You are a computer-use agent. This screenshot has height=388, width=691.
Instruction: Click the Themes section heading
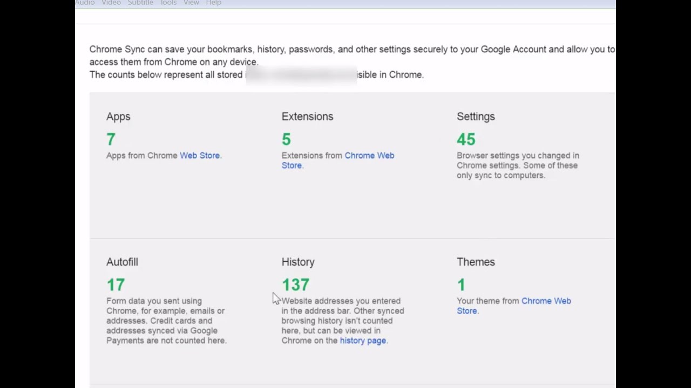[476, 262]
